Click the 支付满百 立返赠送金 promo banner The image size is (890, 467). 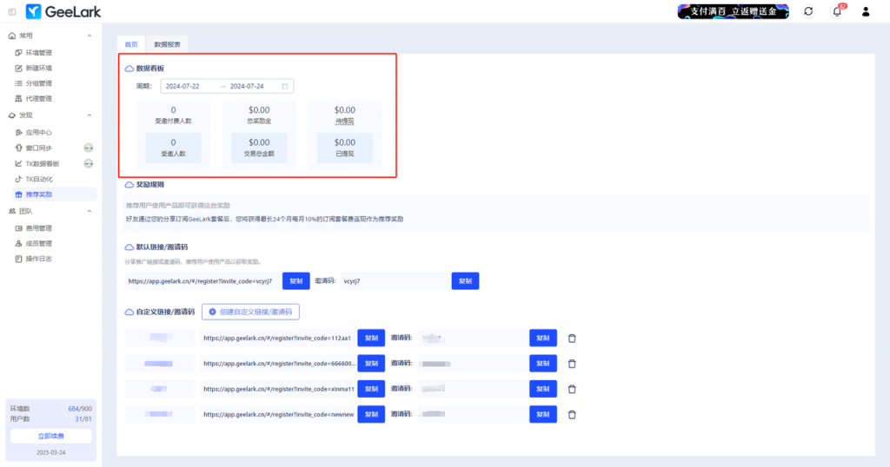tap(733, 11)
